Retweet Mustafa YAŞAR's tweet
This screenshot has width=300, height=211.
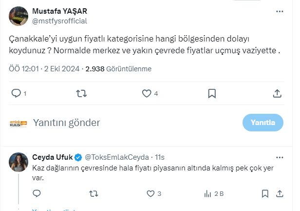click(x=81, y=93)
